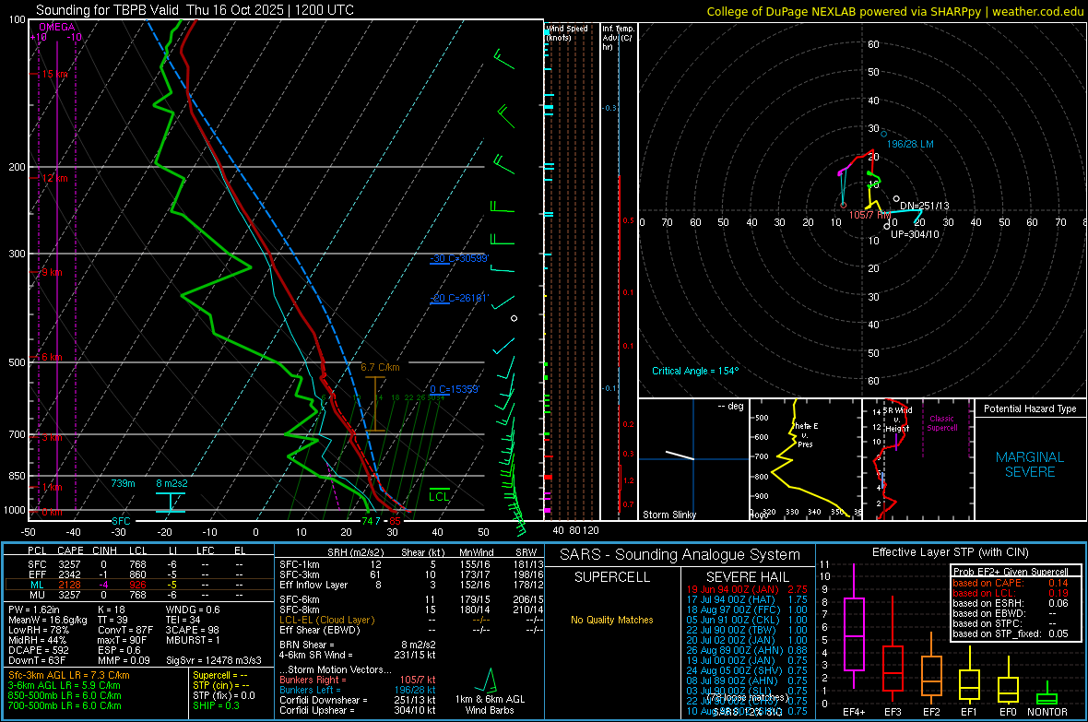Click the PW = 1.62in value
Viewport: 1088px width, 722px height.
pyautogui.click(x=34, y=610)
